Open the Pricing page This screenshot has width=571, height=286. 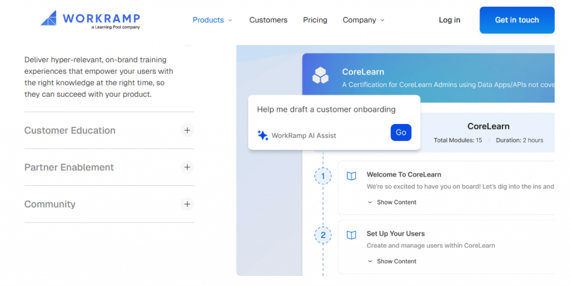(315, 20)
